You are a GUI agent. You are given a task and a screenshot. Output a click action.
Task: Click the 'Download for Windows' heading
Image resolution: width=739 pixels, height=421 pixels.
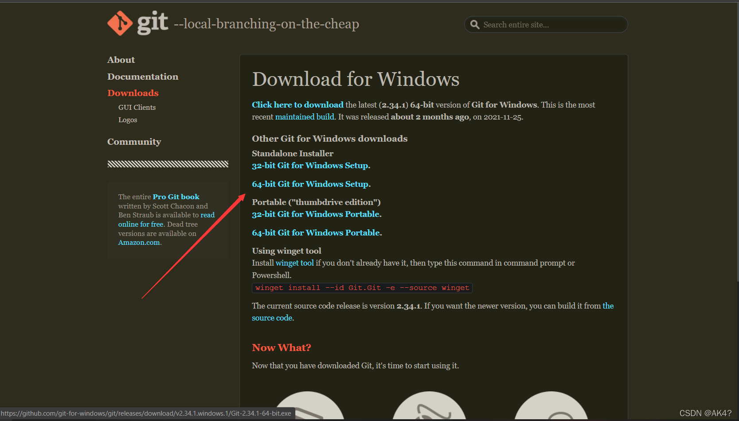point(356,79)
